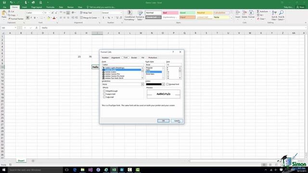
Task: Open the ribbon font size dropdown
Action: (49, 12)
